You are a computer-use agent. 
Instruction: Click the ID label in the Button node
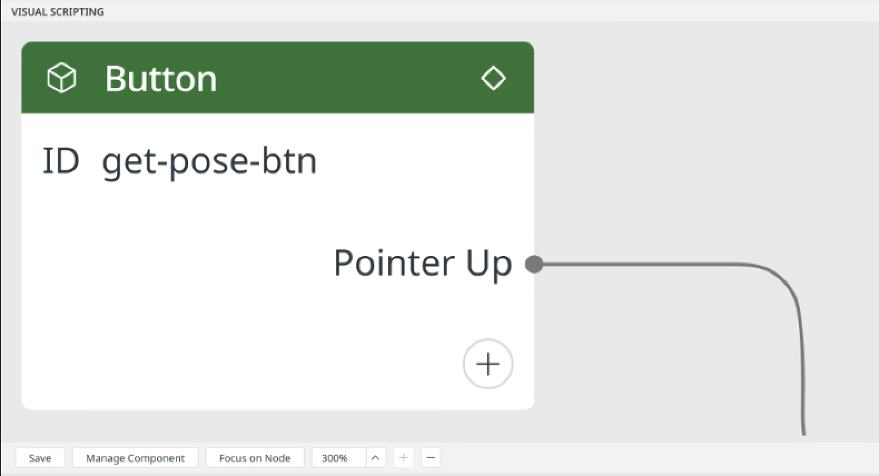coord(61,161)
